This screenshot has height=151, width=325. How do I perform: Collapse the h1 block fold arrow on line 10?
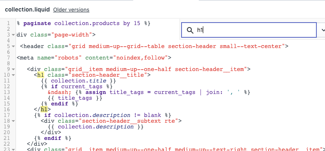pos(13,75)
